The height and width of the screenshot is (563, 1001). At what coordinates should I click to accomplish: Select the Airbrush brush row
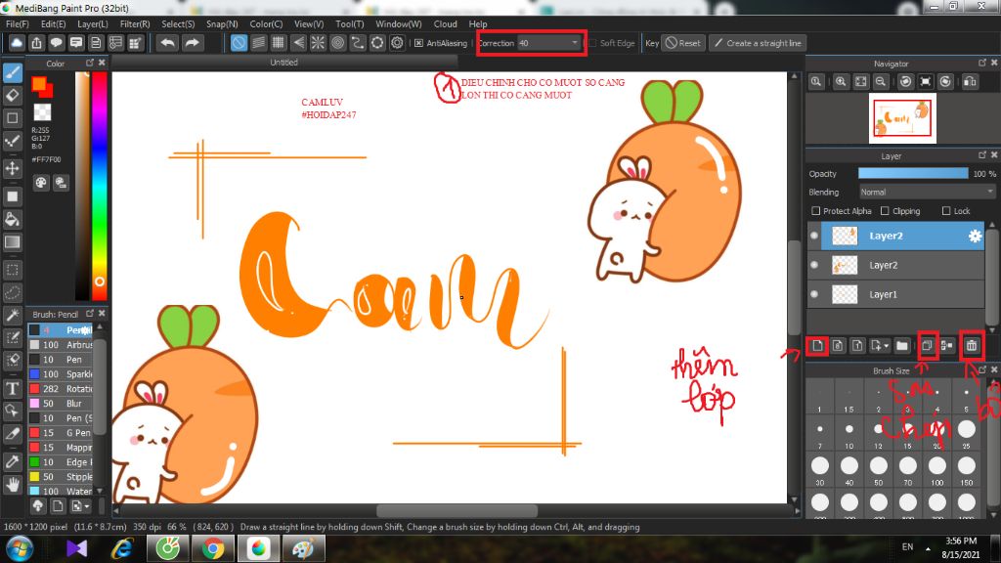point(62,345)
